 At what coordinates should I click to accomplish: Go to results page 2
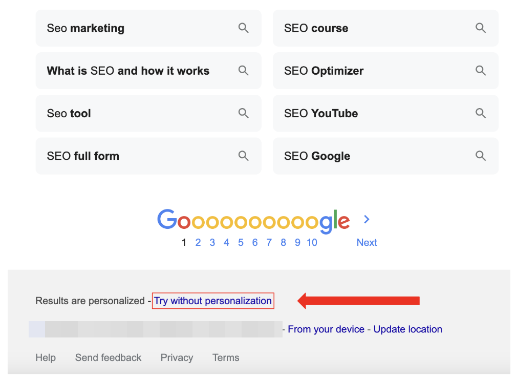(x=198, y=242)
